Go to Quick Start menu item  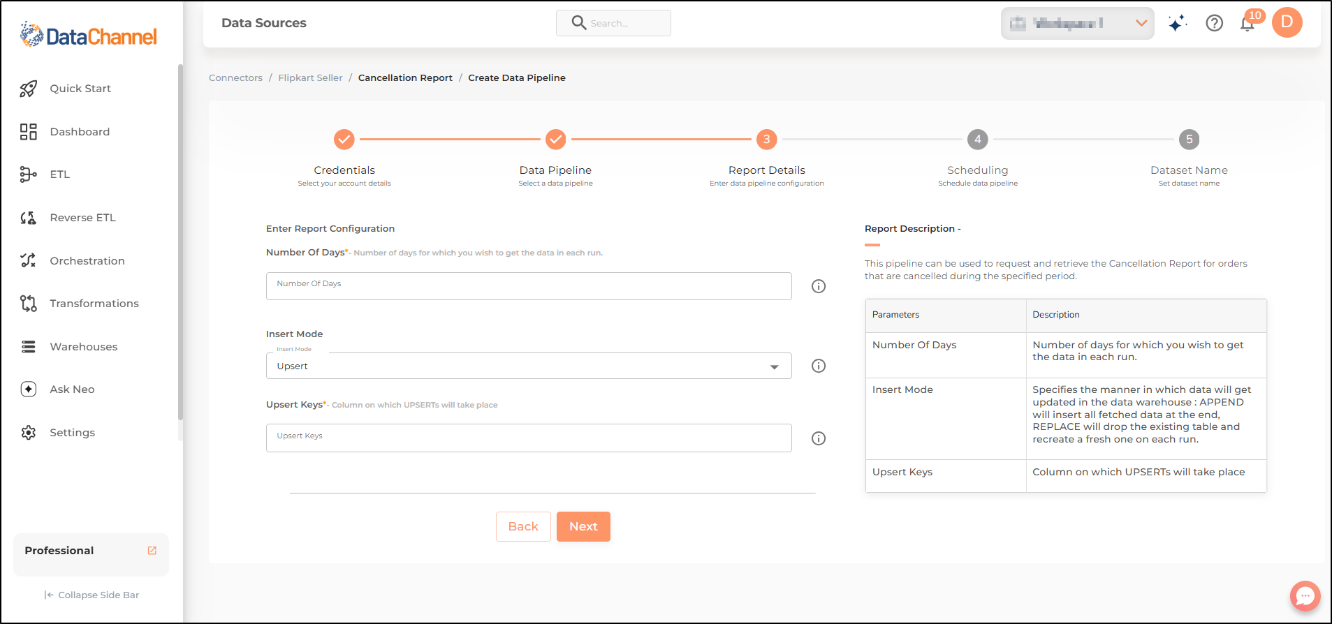[x=80, y=89]
